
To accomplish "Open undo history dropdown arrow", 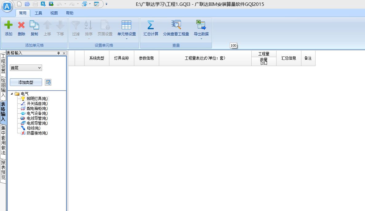I will [x=65, y=4].
